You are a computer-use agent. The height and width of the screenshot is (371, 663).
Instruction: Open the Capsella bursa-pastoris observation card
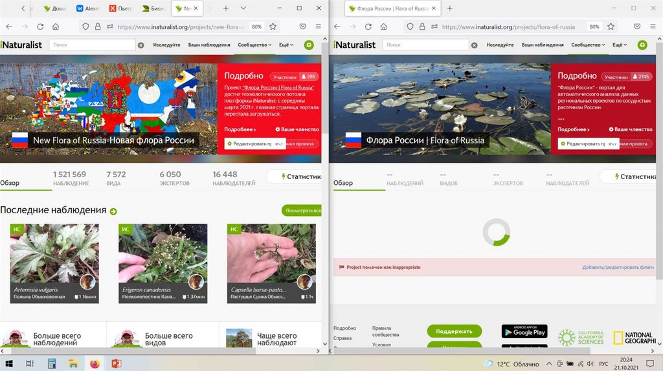point(271,263)
